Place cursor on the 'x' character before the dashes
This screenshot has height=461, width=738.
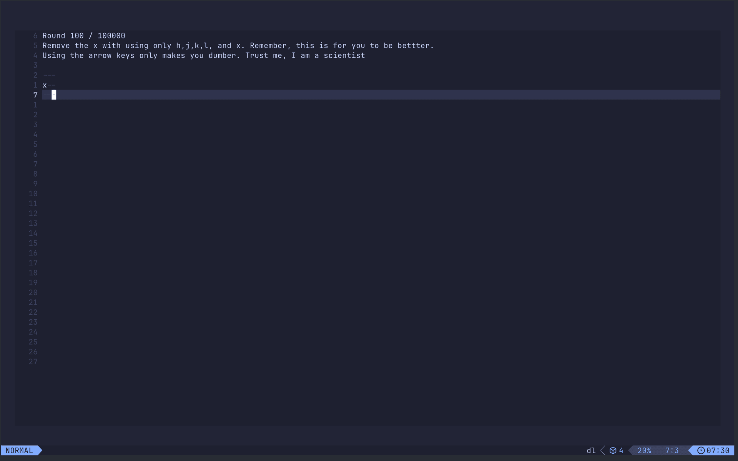(45, 85)
